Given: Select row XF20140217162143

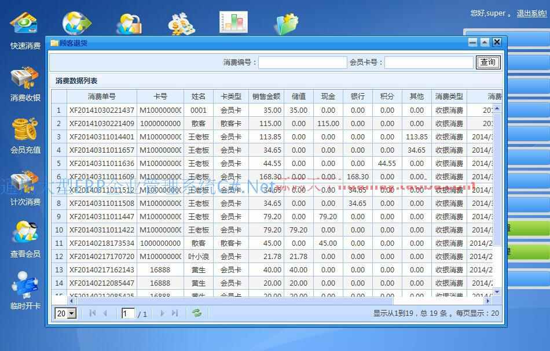Looking at the screenshot, I should coord(272,270).
